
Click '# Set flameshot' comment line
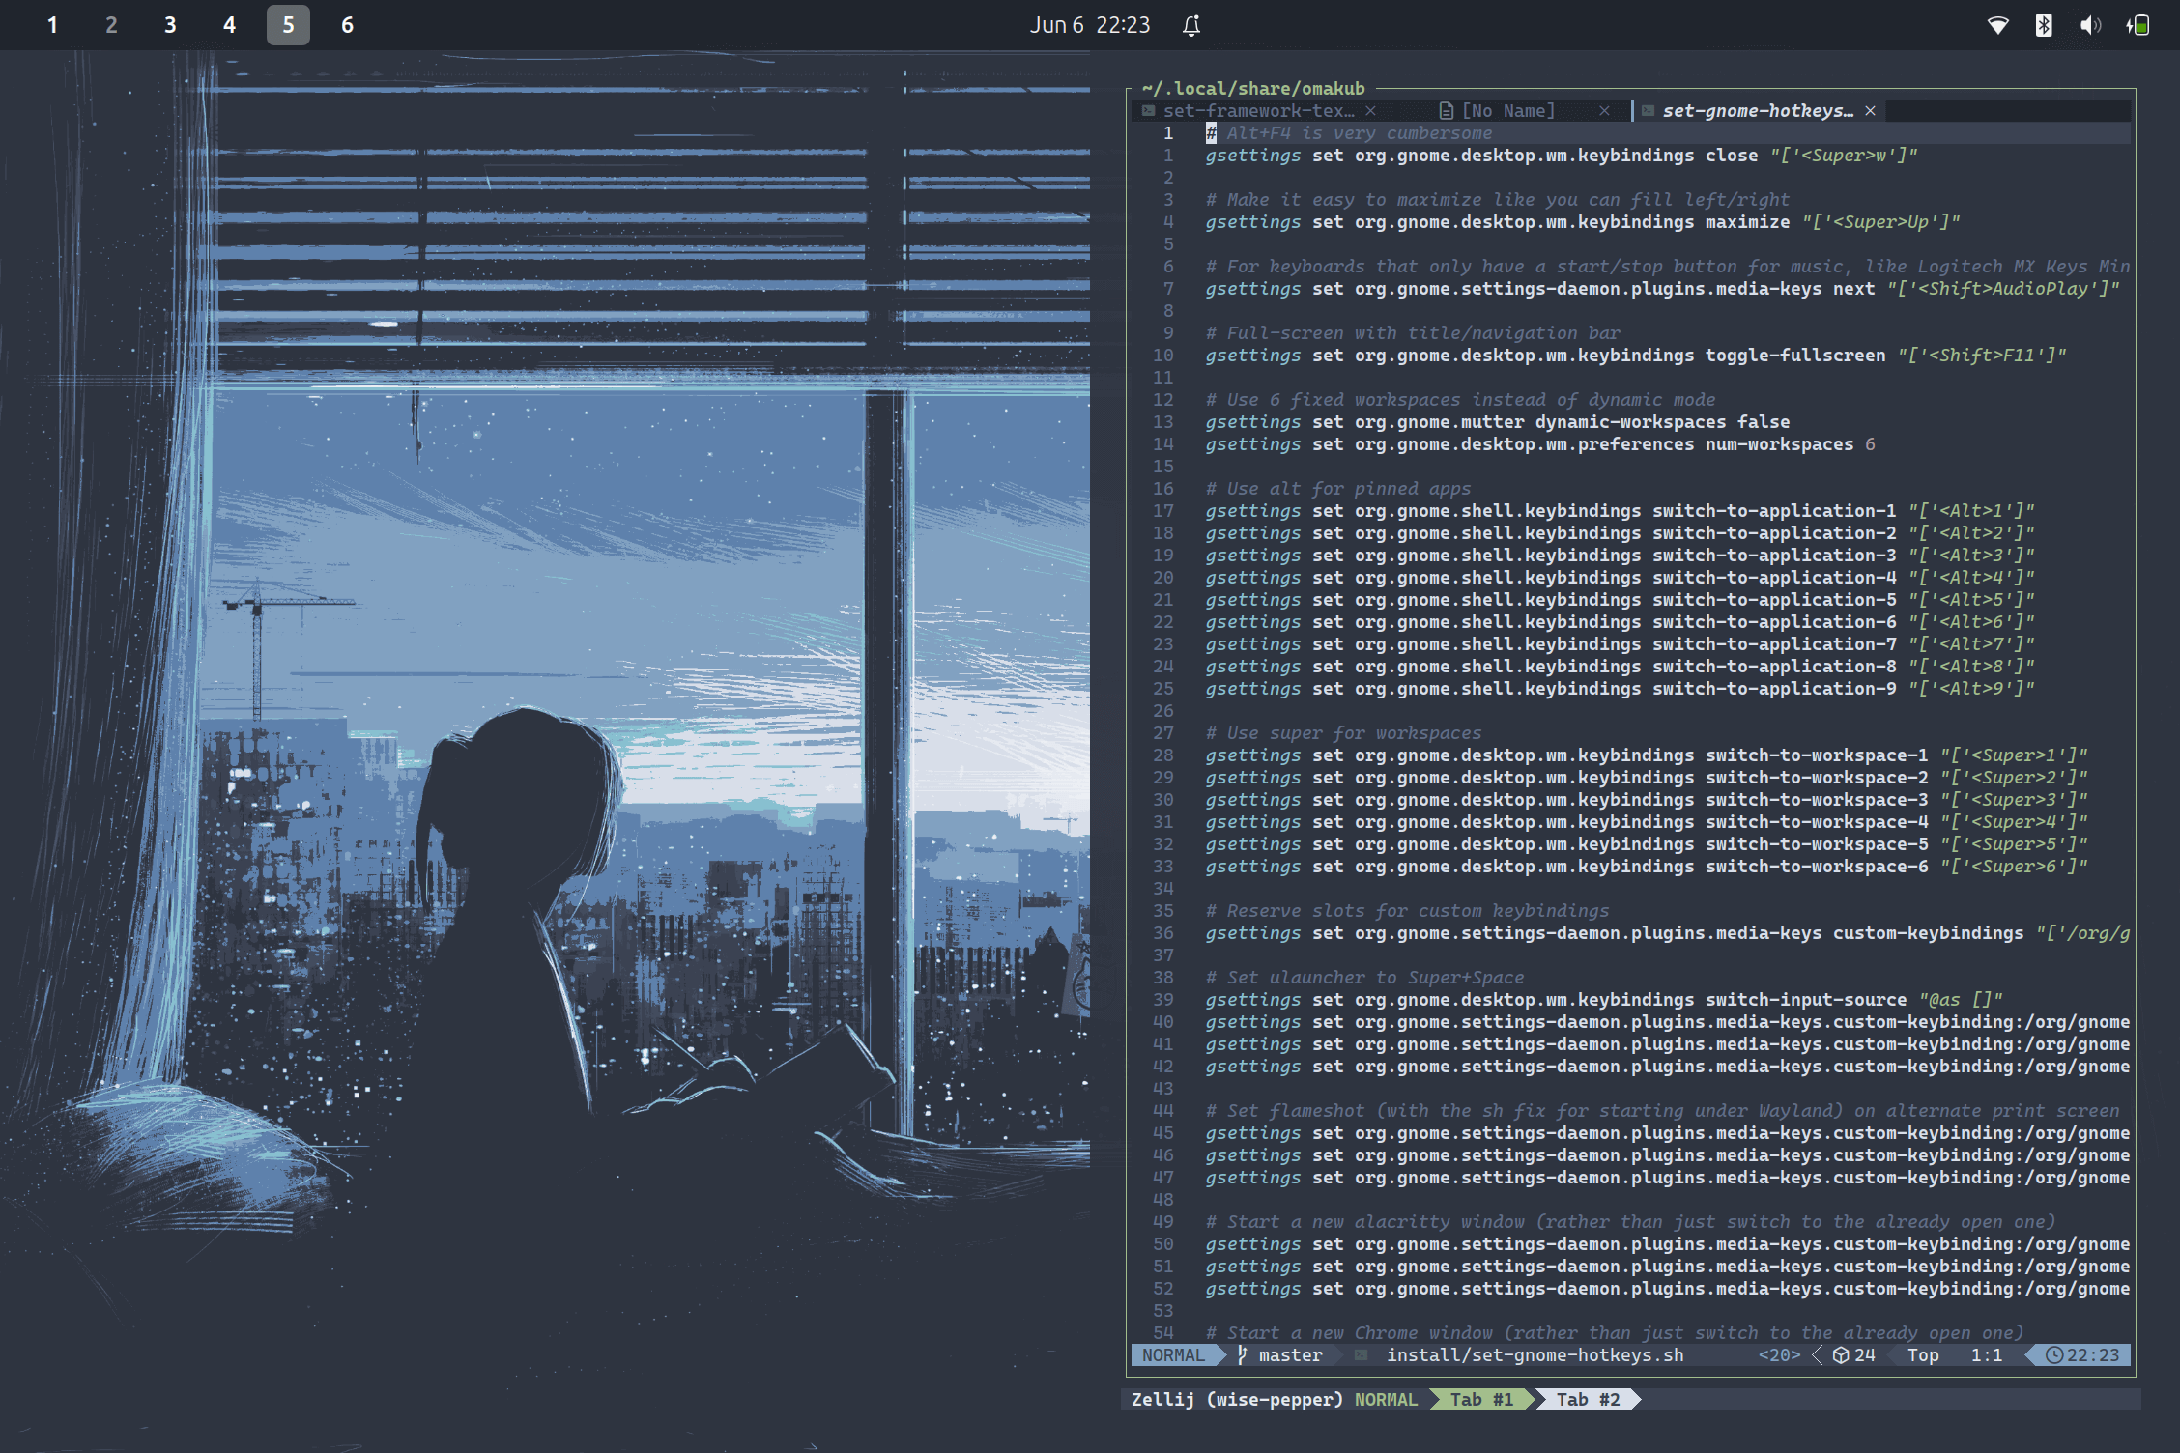(1662, 1111)
